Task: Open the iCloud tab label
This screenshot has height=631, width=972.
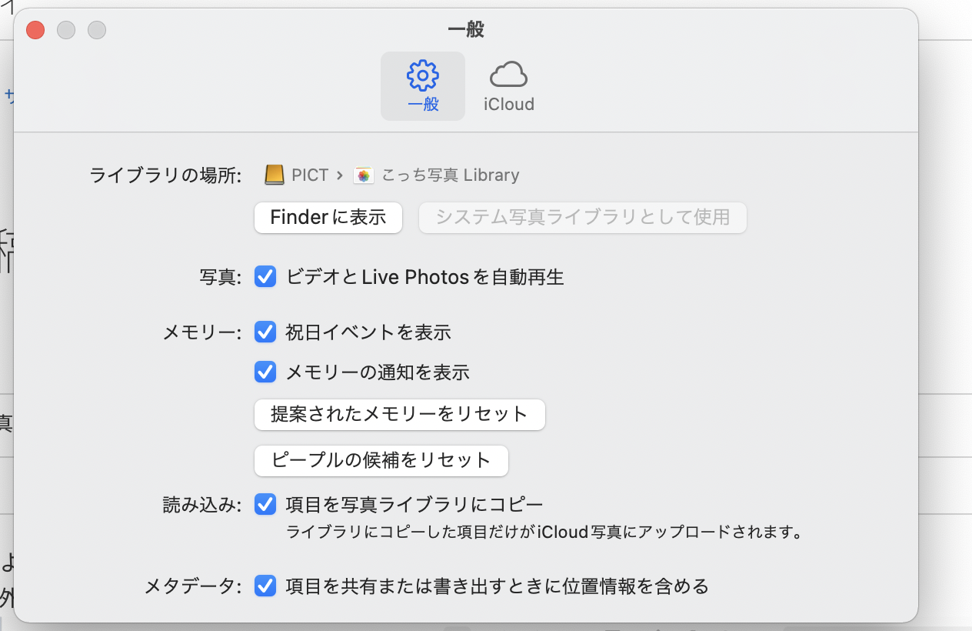Action: (x=508, y=105)
